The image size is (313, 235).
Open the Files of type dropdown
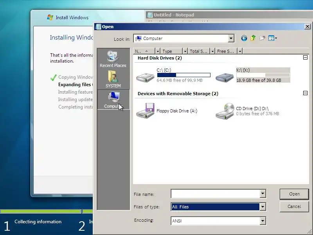[263, 207]
